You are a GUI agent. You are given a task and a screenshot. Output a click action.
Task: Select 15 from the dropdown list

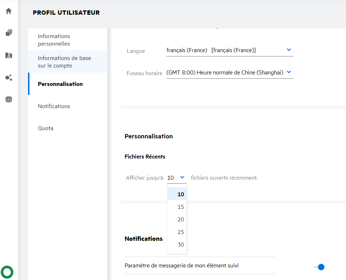[x=180, y=207]
